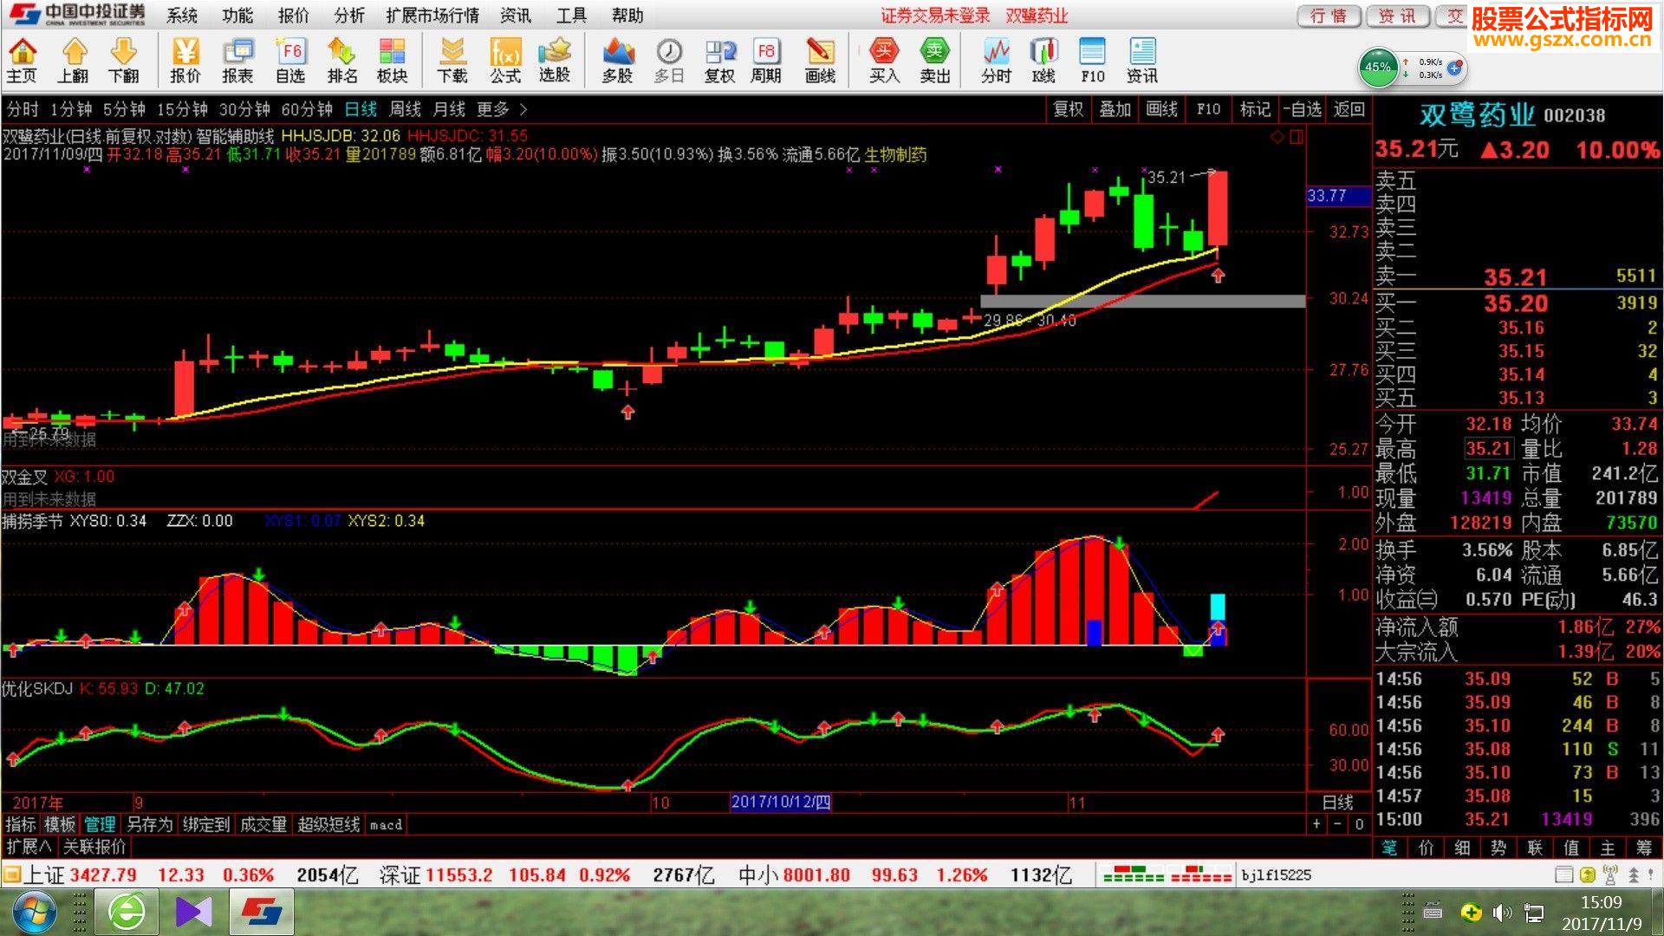Open the 报价 quotes toolbar icon
1664x936 pixels.
click(x=185, y=61)
